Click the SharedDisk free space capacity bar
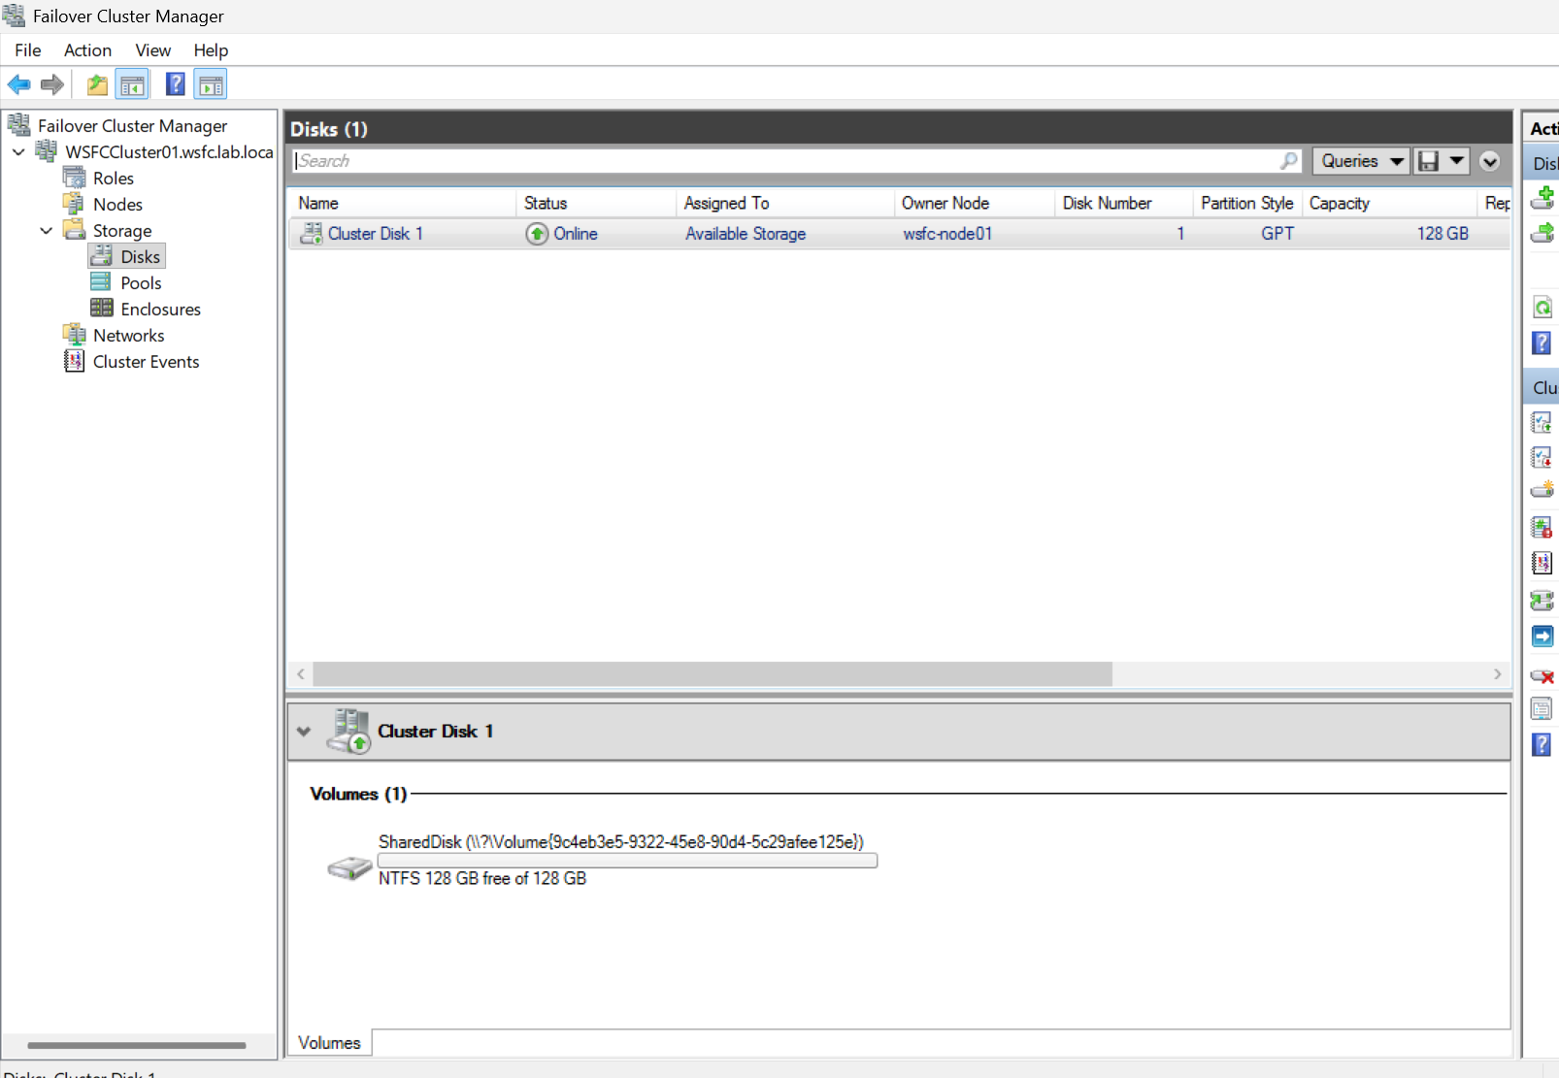 click(x=626, y=860)
